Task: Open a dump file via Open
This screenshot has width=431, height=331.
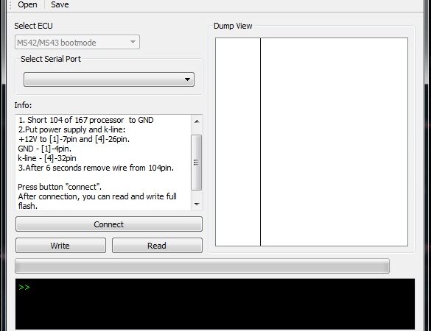Action: (27, 4)
